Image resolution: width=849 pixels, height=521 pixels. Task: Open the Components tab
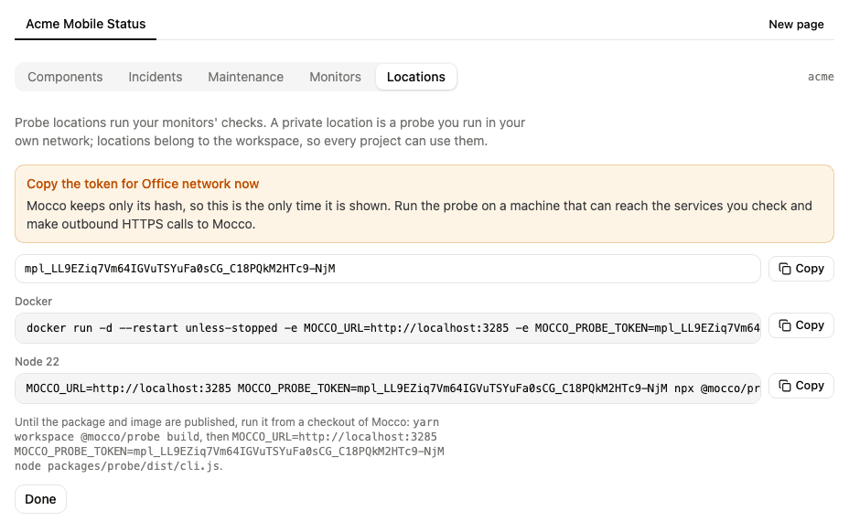[65, 77]
